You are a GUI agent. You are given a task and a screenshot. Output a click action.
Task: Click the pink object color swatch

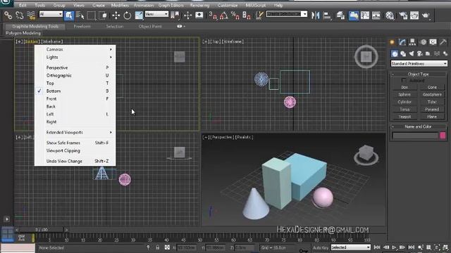tap(443, 136)
